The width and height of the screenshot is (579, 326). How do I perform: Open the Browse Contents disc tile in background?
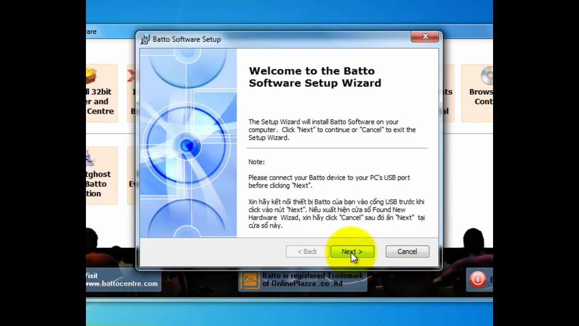[x=478, y=93]
